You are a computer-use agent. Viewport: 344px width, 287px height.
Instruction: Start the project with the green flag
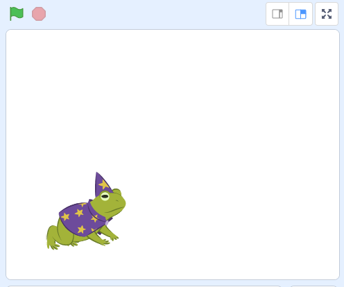(17, 14)
